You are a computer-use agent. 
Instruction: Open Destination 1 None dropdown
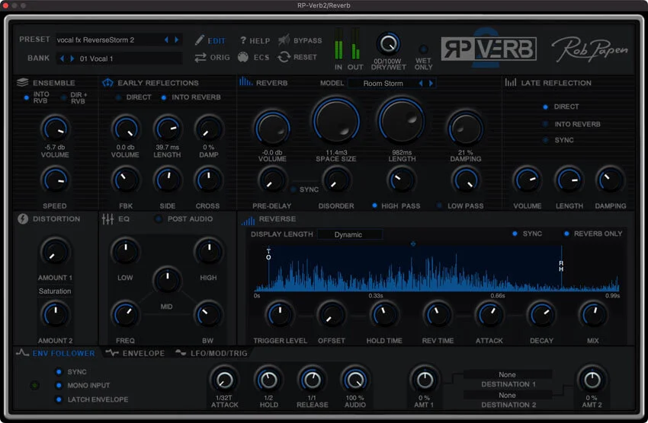coord(507,374)
